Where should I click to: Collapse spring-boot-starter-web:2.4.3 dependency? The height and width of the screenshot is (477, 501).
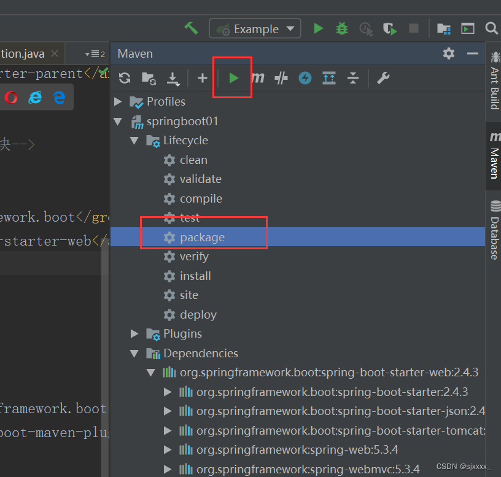tap(151, 373)
